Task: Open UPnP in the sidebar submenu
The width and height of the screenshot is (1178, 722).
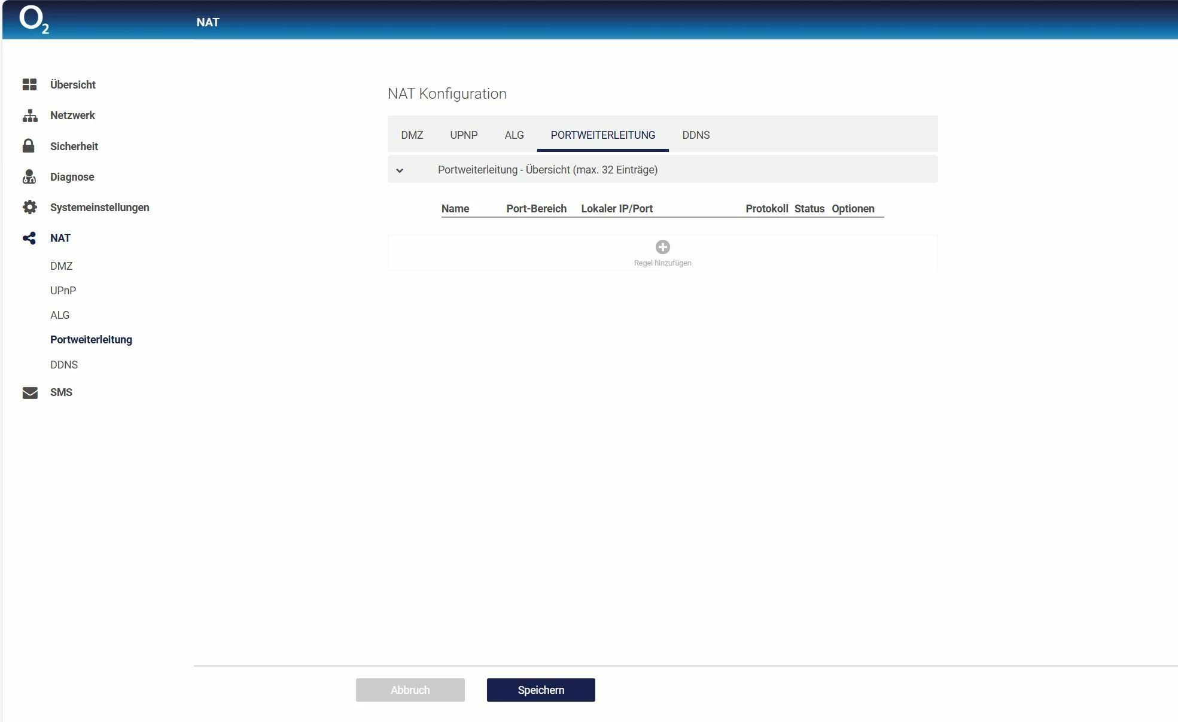Action: [63, 291]
